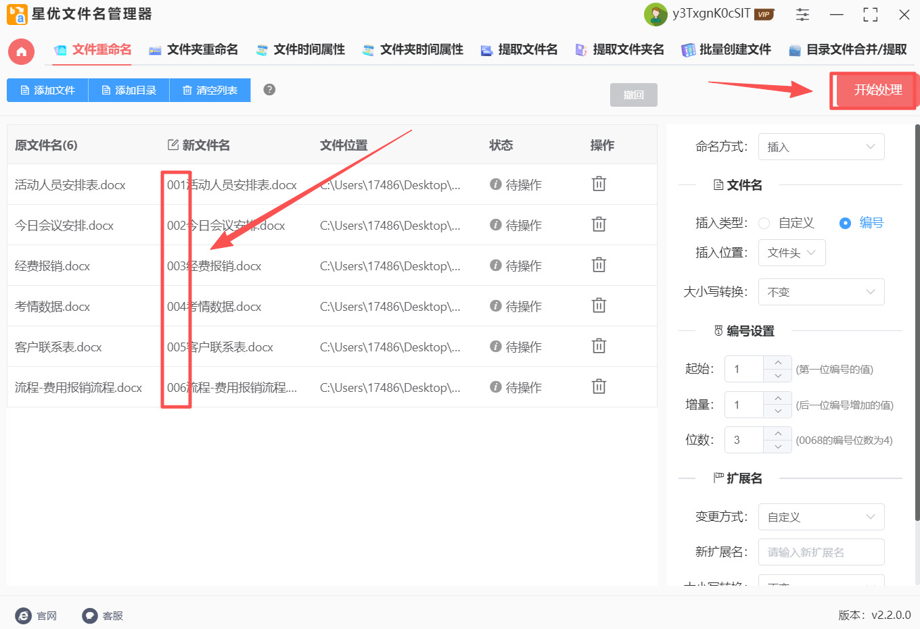Click the username y3TxgnK0cSIT
The height and width of the screenshot is (629, 920).
click(x=711, y=14)
